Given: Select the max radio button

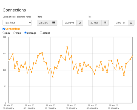Looking at the screenshot, I should click(x=14, y=33).
